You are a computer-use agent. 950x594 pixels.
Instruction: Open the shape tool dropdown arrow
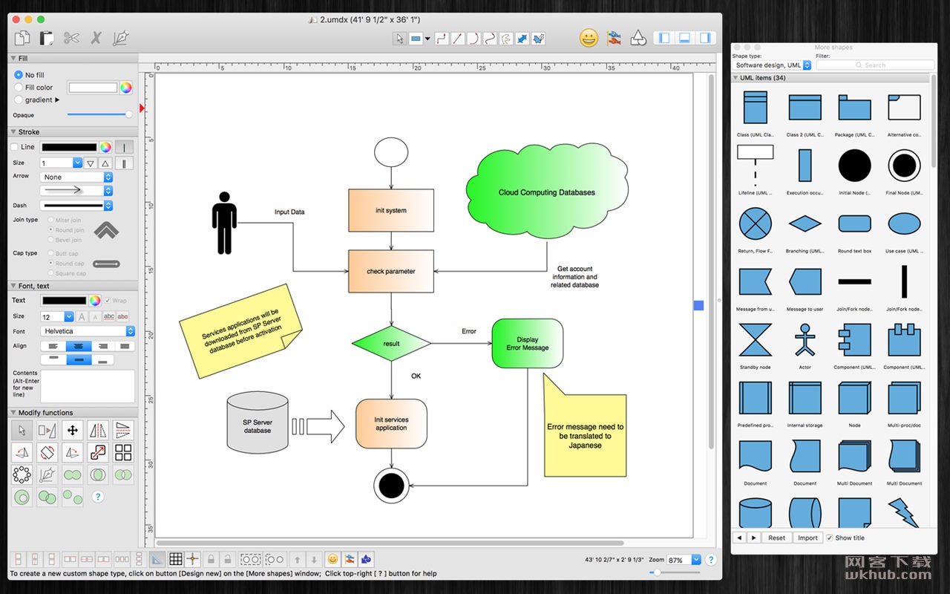427,39
